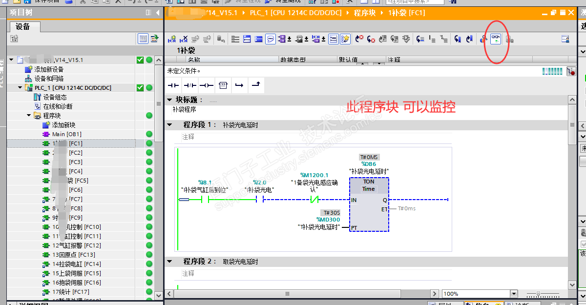Viewport: 586px width, 305px height.
Task: Collapse the project root tree node
Action: (11, 60)
